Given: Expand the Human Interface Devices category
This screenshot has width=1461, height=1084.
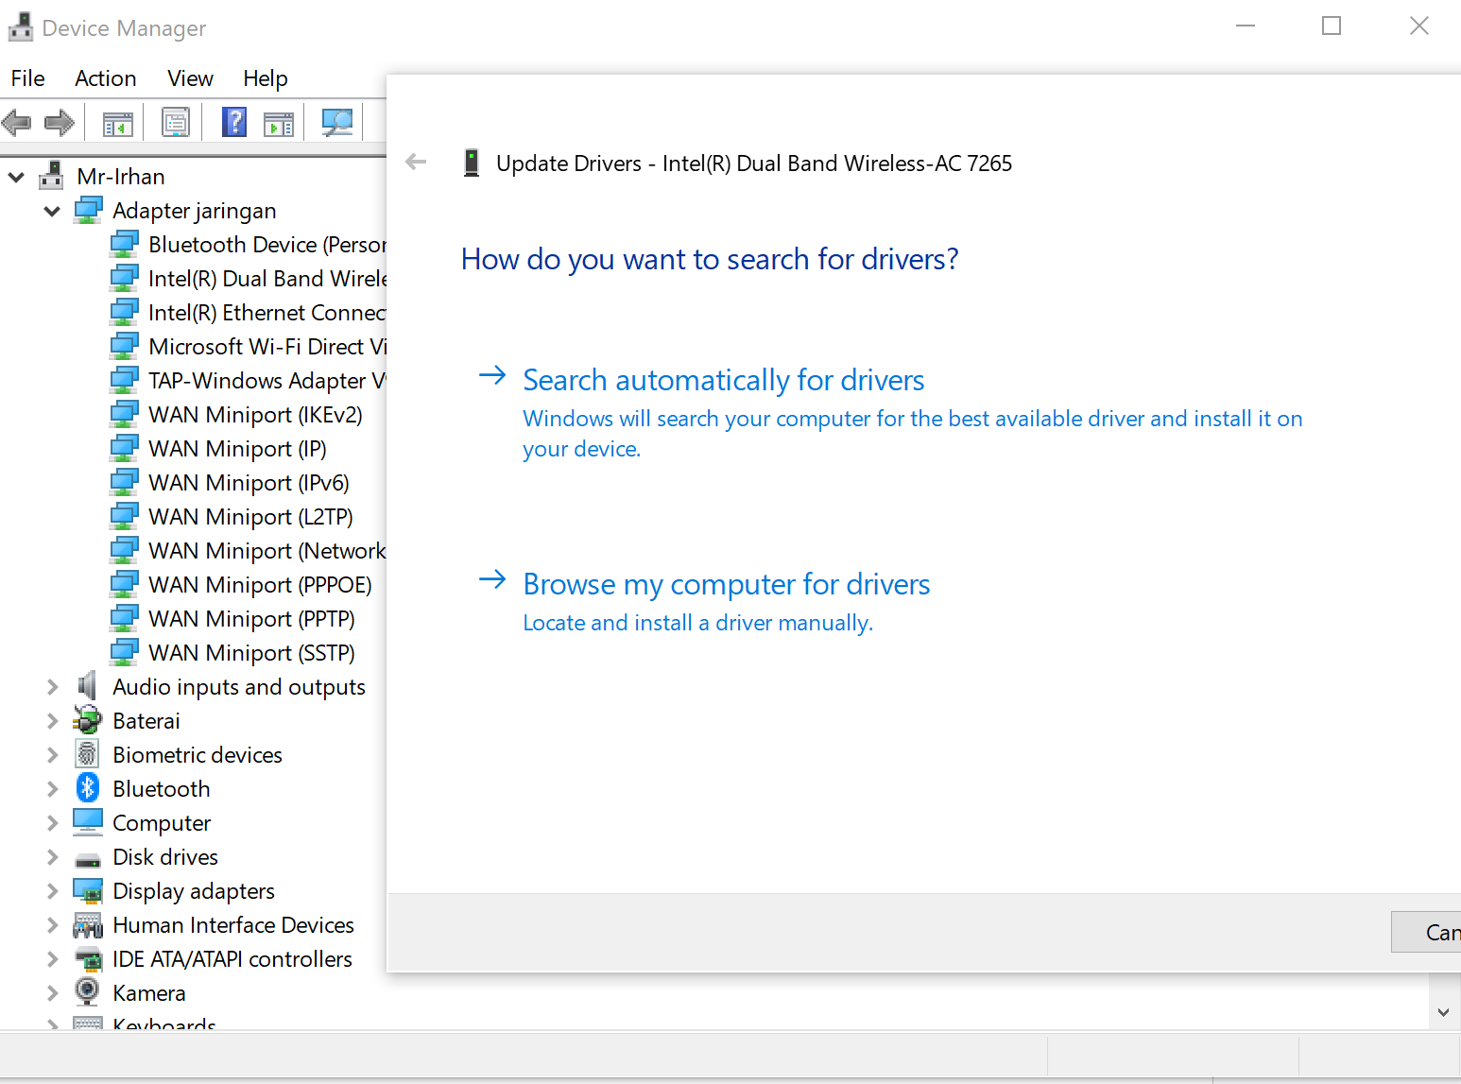Looking at the screenshot, I should tap(53, 925).
